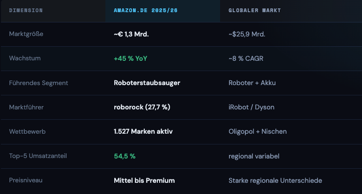
Task: Click the roborock (27,7 %) cell
Action: click(142, 107)
